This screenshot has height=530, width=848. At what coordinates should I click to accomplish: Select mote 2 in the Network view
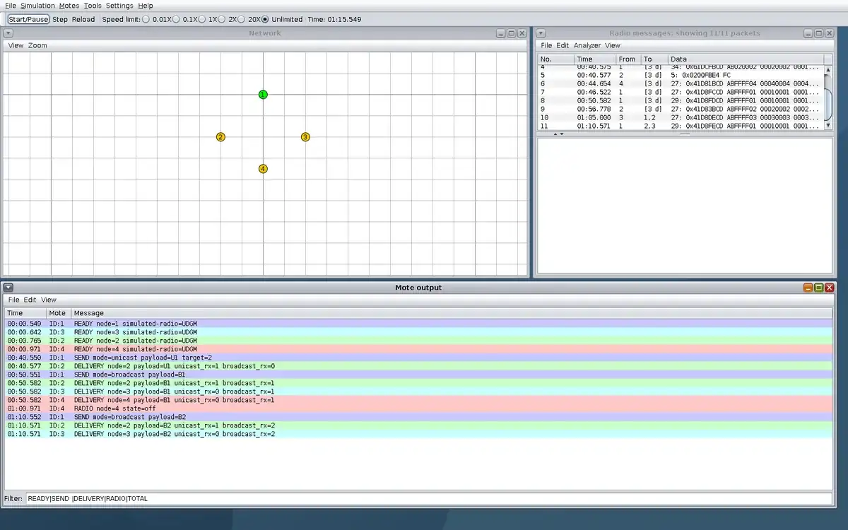click(x=220, y=137)
